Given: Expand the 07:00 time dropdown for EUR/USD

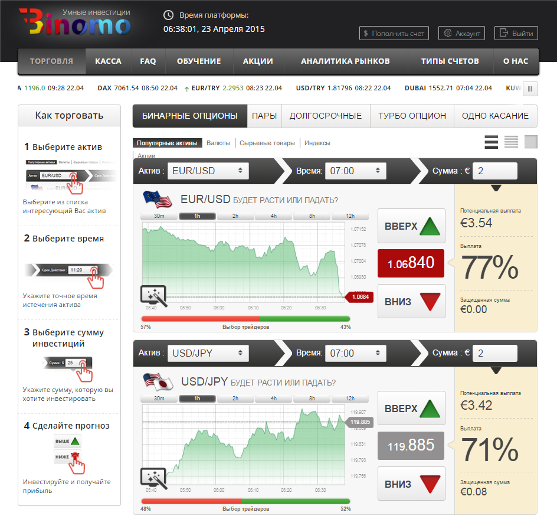Looking at the screenshot, I should (355, 171).
